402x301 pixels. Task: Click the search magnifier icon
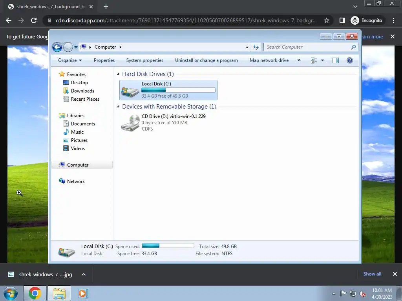point(354,47)
